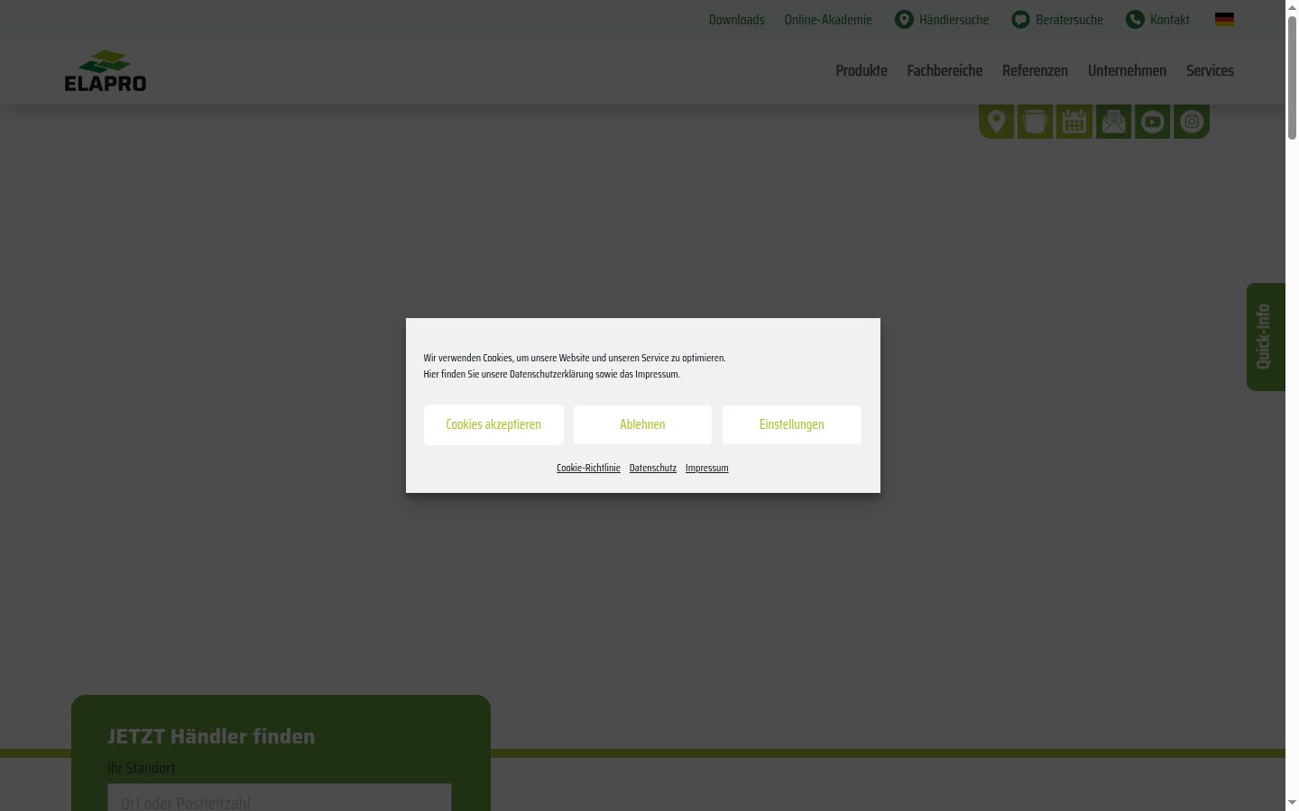Click the page vertical scrollbar thumb

point(1292,77)
